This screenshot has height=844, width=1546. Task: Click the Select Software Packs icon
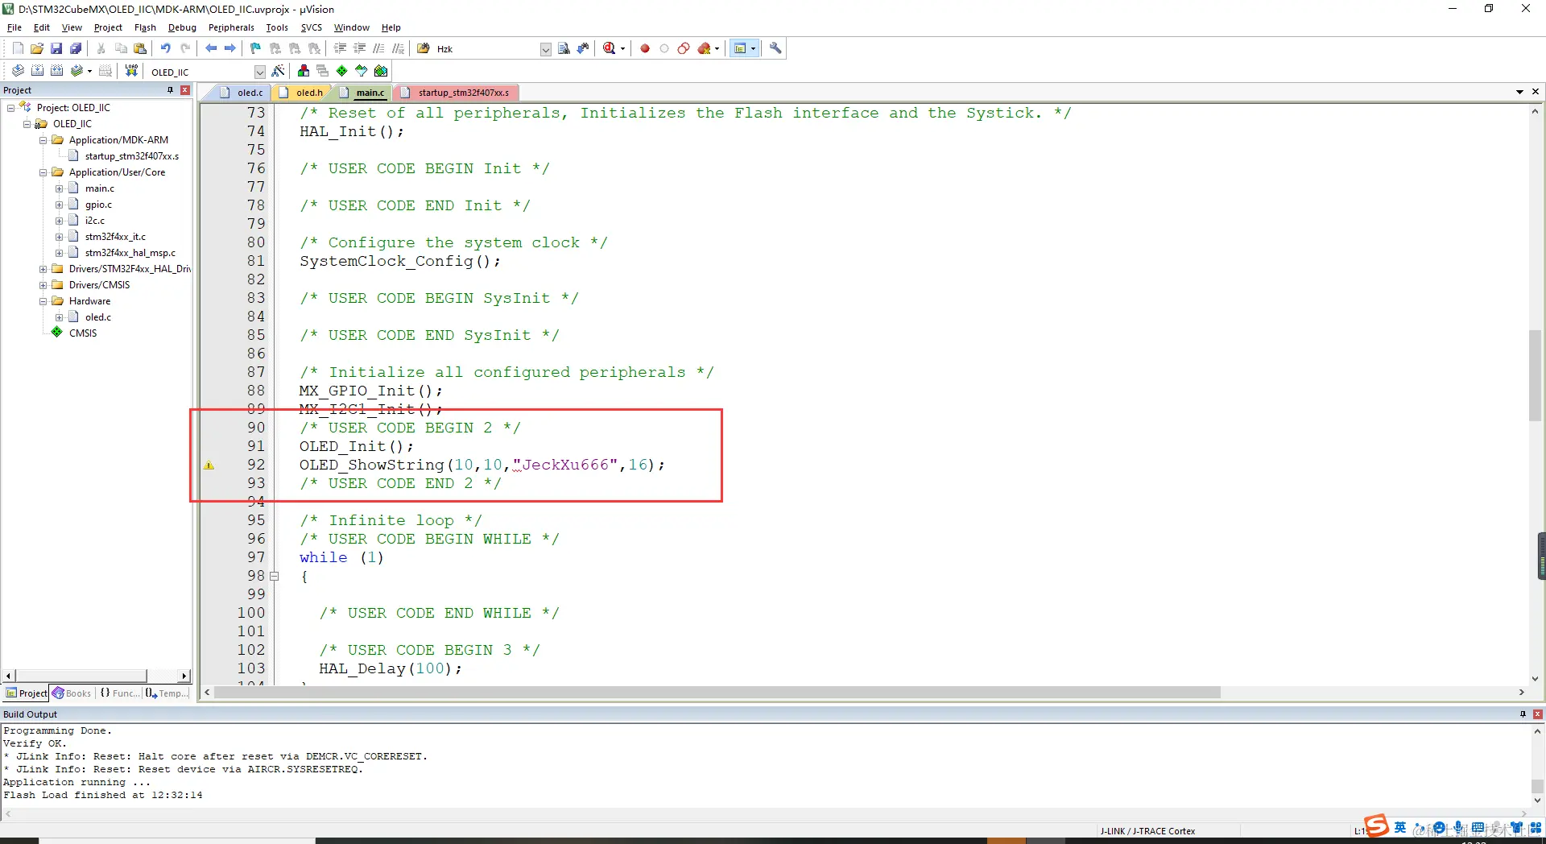point(362,71)
